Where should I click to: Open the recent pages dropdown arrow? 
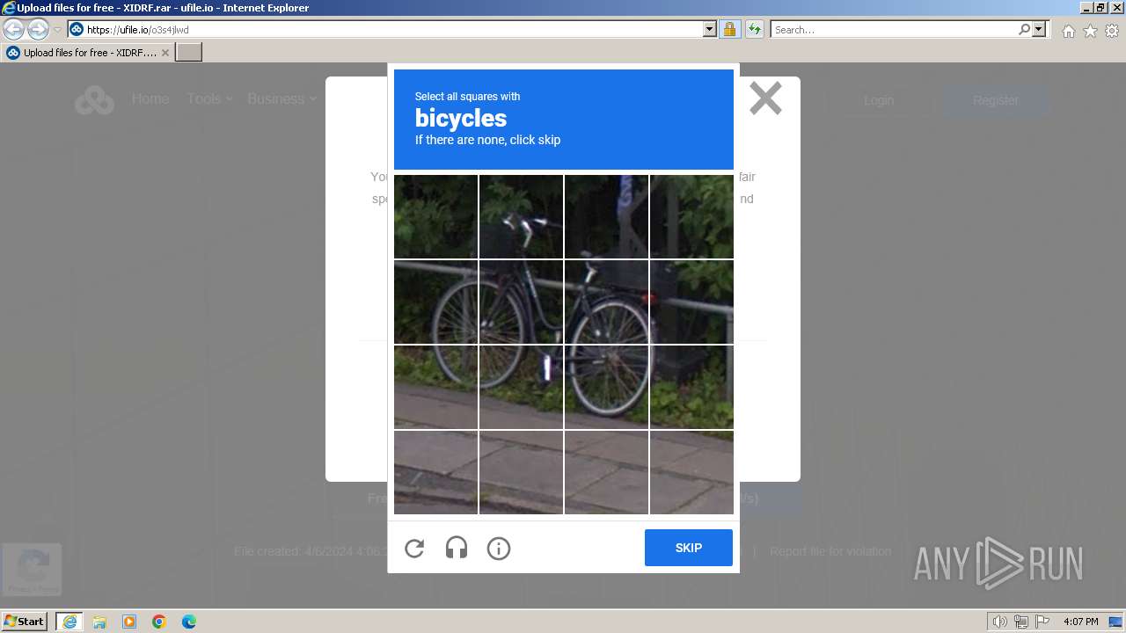tap(57, 30)
